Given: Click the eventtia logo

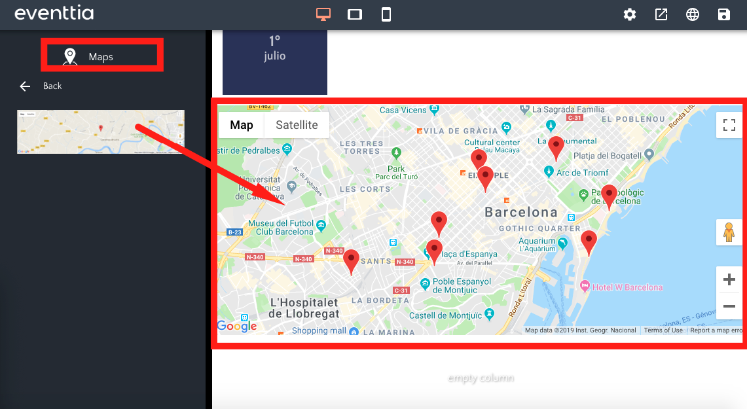Looking at the screenshot, I should (54, 14).
